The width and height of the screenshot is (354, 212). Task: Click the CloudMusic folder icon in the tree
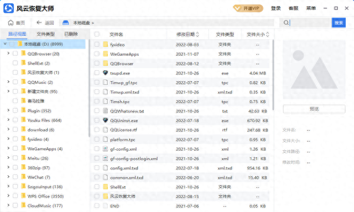pos(23,205)
